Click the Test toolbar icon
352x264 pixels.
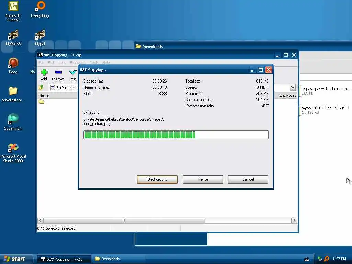73,75
